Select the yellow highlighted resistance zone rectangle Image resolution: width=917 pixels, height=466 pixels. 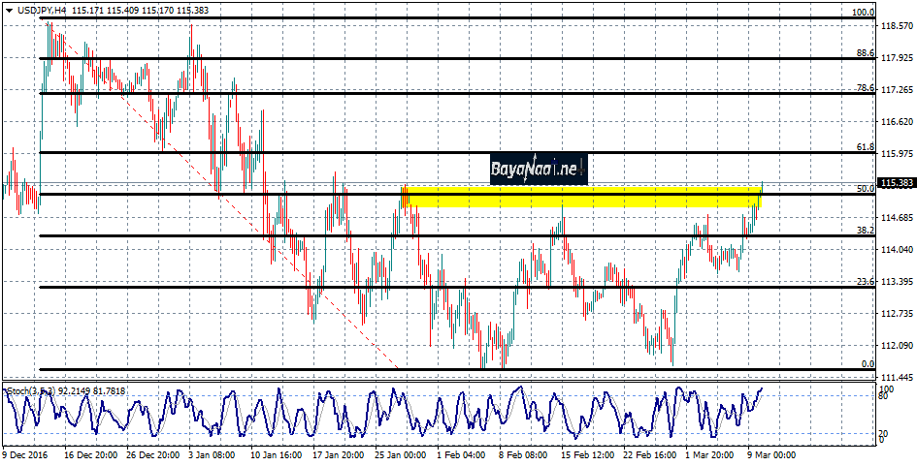[x=582, y=198]
